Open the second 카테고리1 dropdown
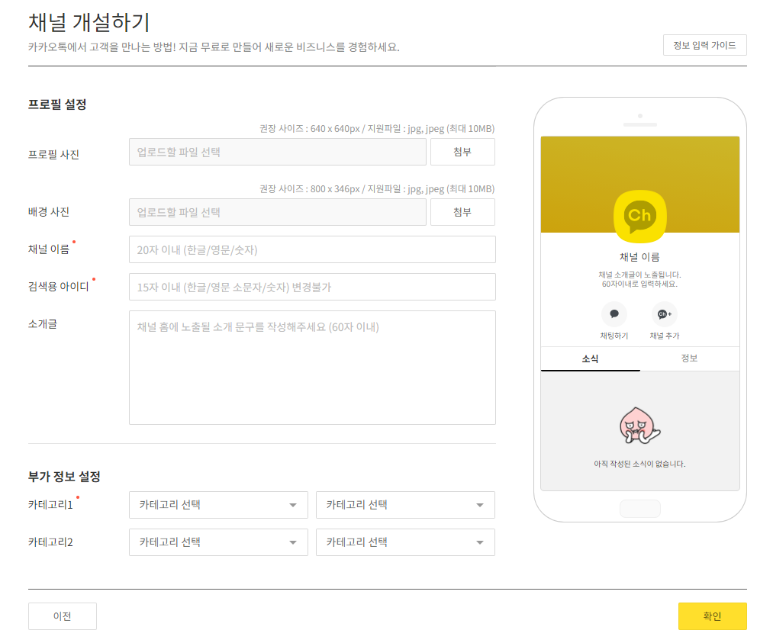Image resolution: width=773 pixels, height=630 pixels. click(405, 504)
